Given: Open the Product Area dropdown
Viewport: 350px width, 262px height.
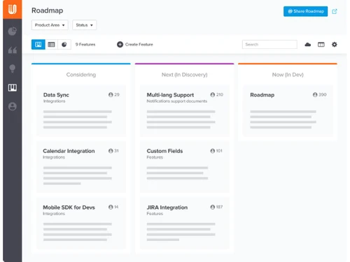Looking at the screenshot, I should point(50,25).
